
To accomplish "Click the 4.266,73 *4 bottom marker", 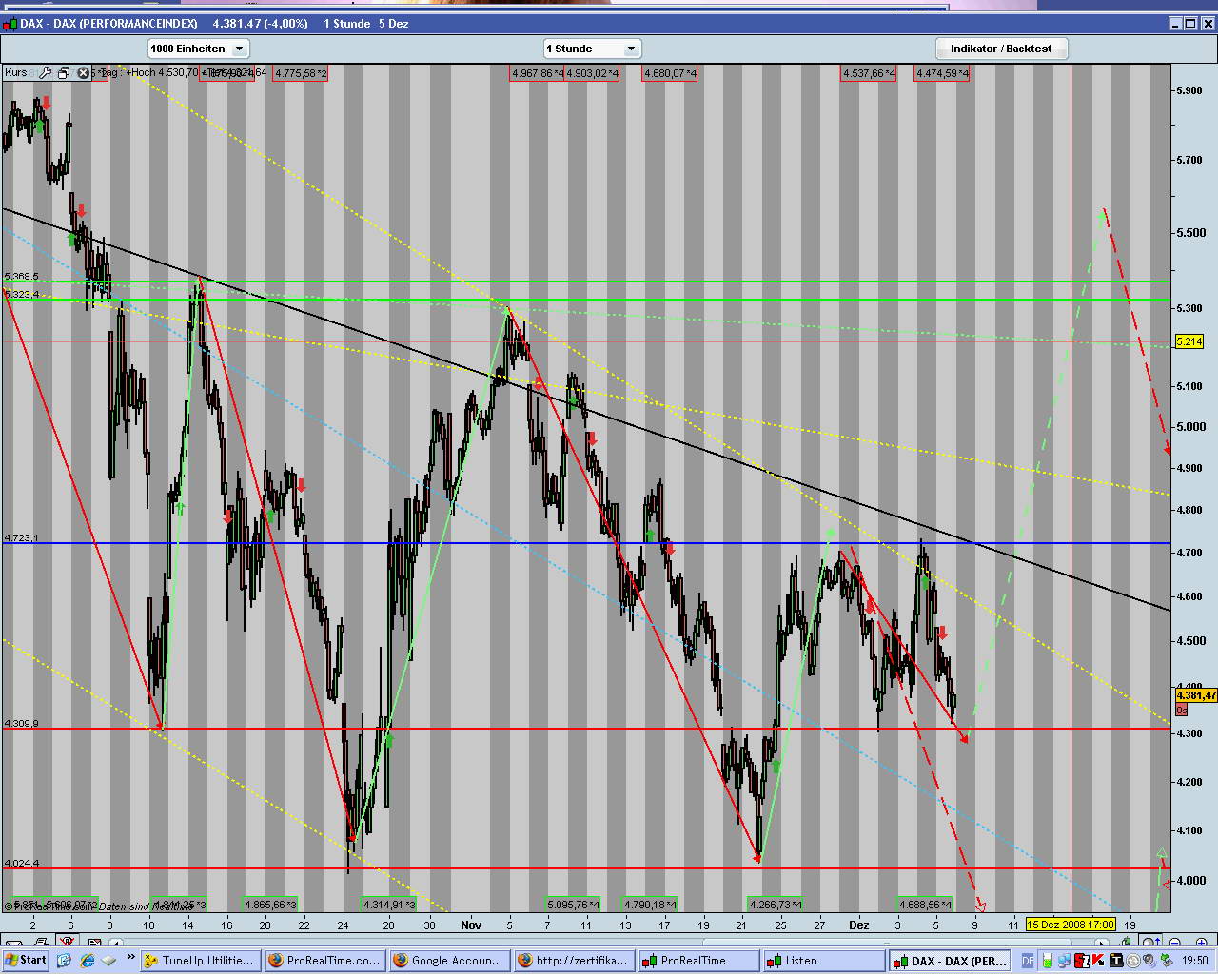I will (x=775, y=904).
